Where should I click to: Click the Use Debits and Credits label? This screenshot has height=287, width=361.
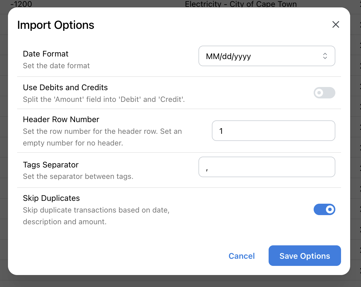[x=65, y=87]
